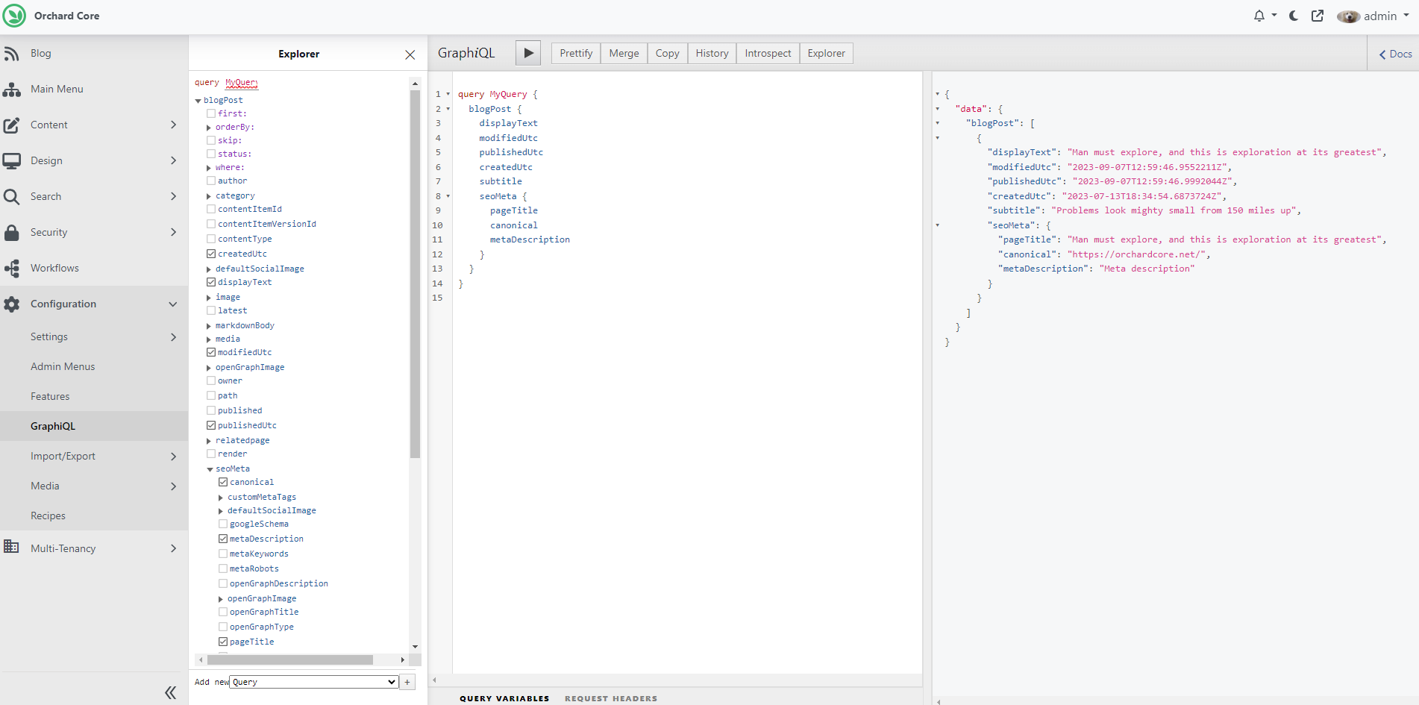The height and width of the screenshot is (705, 1419).
Task: Click the Content edit icon
Action: (12, 125)
